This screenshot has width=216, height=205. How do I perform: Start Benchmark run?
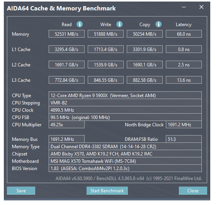[x=107, y=191]
